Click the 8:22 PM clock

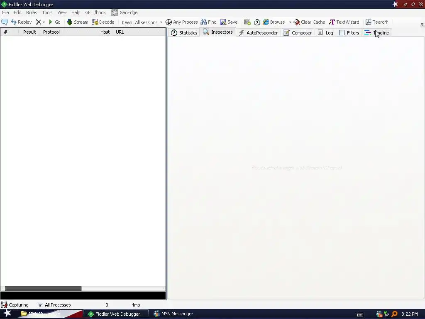410,314
